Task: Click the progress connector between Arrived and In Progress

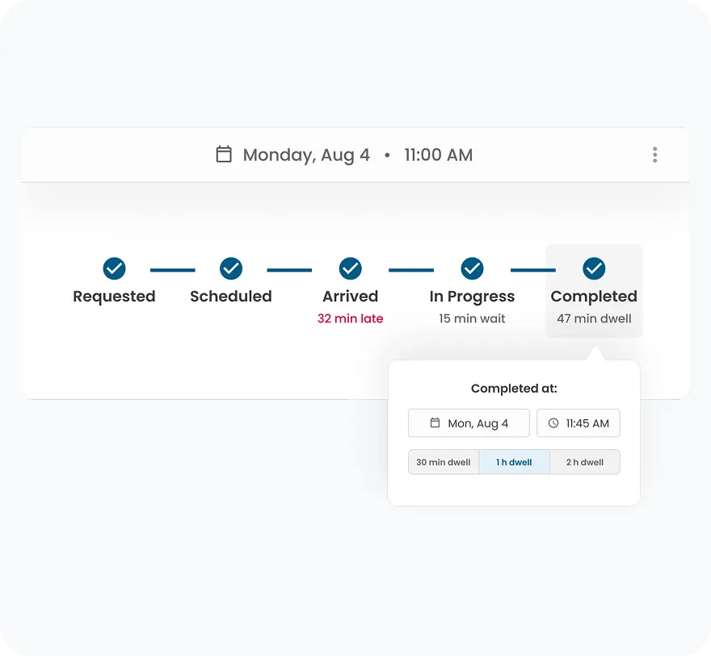Action: 411,269
